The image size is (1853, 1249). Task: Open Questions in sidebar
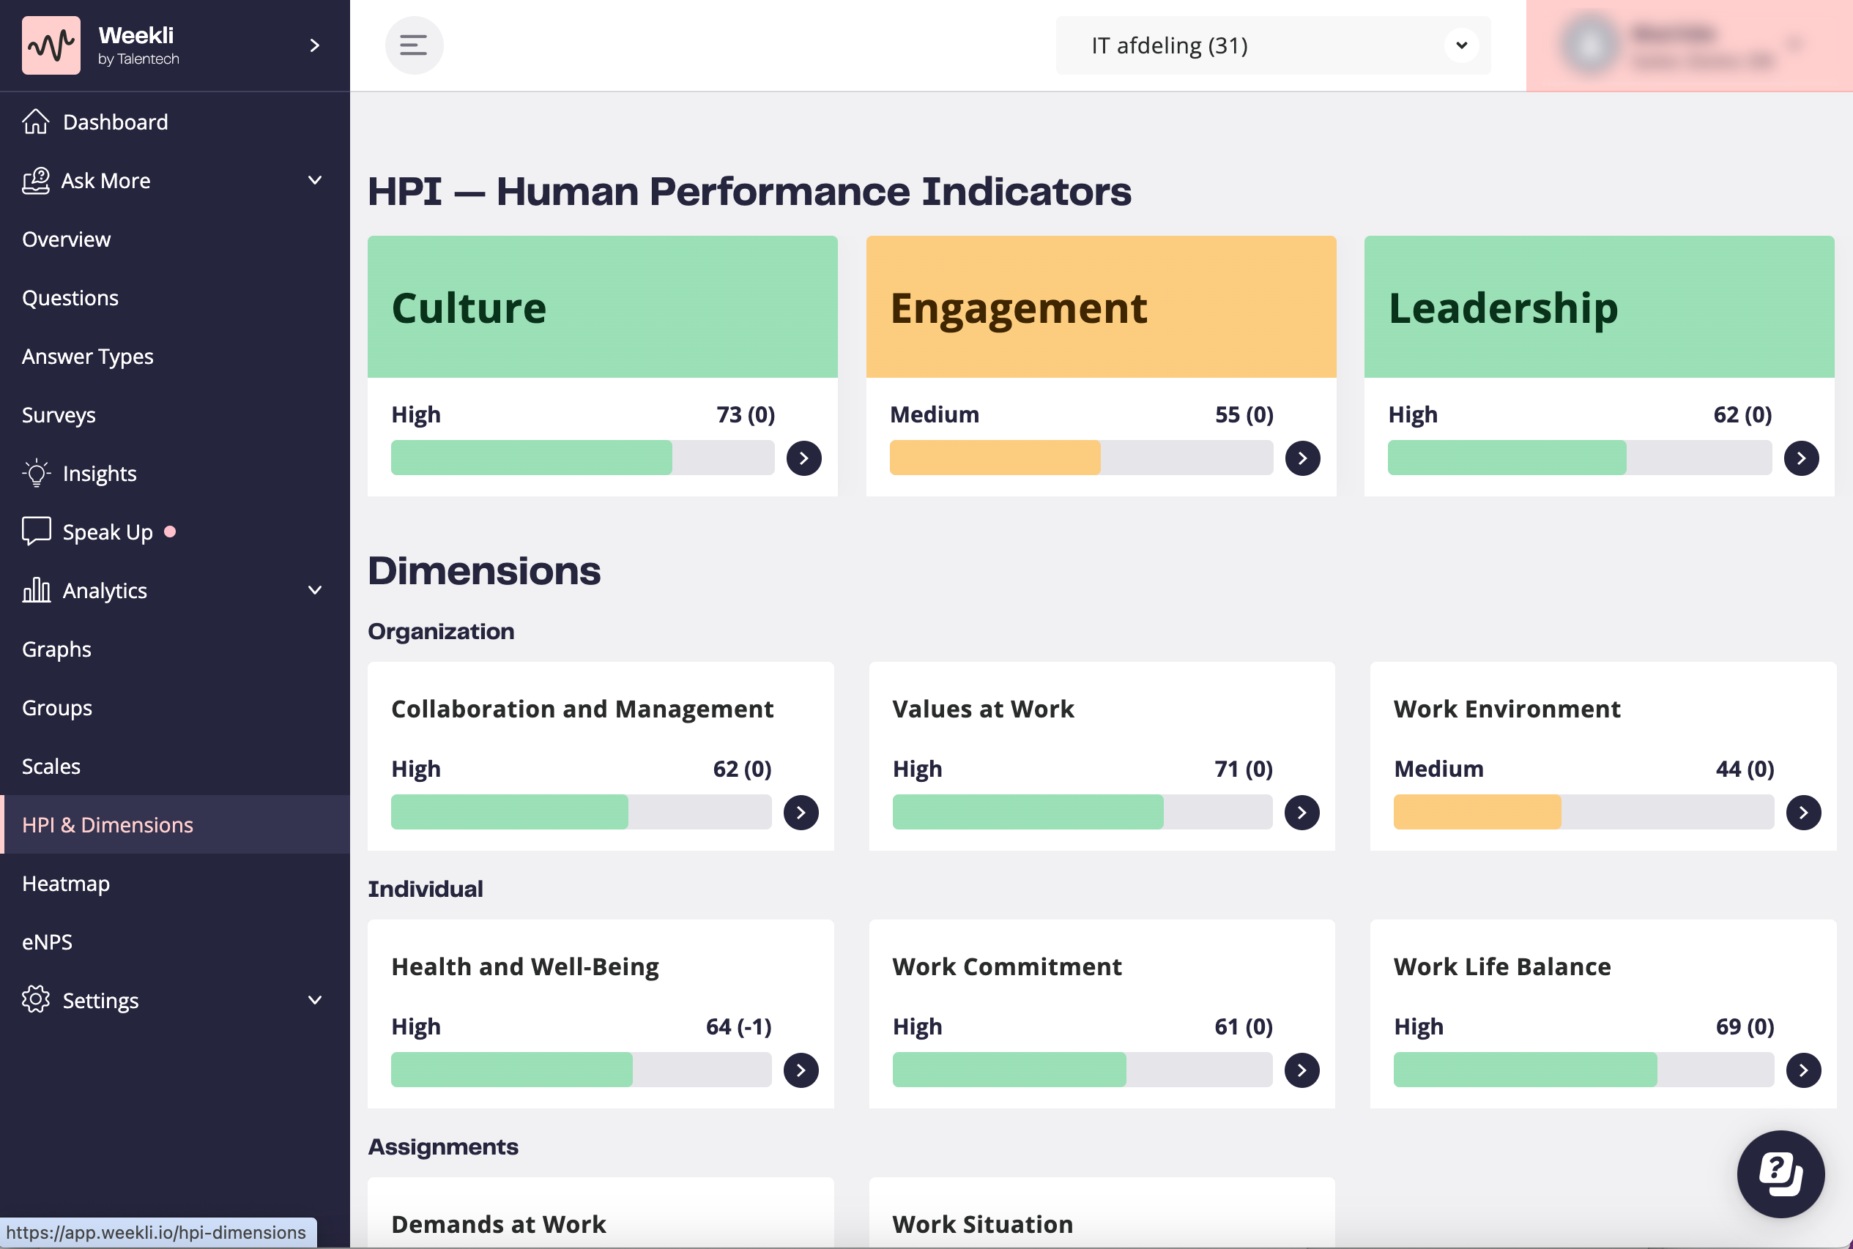point(70,298)
